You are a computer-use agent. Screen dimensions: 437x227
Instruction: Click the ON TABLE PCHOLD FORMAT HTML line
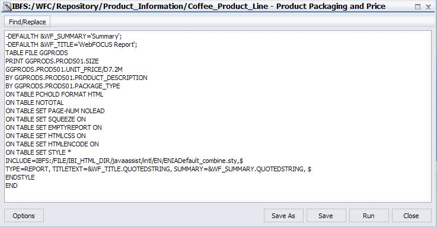pyautogui.click(x=55, y=94)
